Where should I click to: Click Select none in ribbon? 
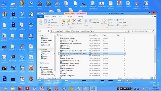click(121, 22)
